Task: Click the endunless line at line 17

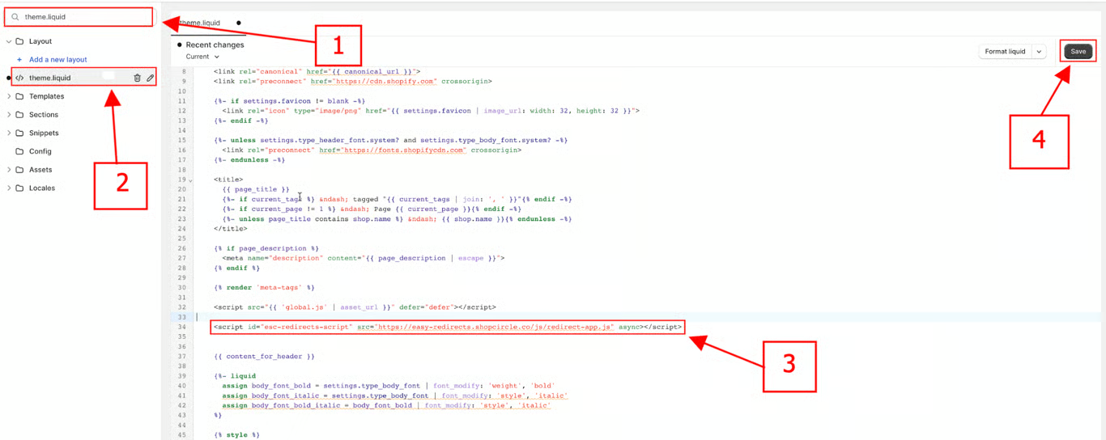Action: tap(249, 160)
